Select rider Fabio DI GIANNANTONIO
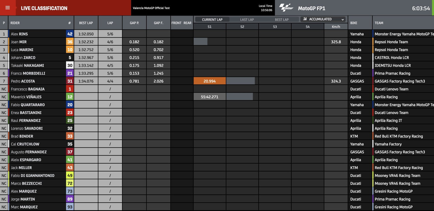 (33, 175)
